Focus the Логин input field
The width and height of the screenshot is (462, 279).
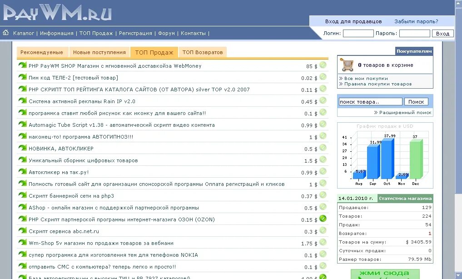358,34
